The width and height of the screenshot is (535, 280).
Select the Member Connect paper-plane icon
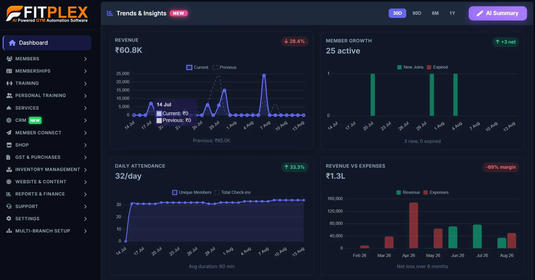[9, 133]
